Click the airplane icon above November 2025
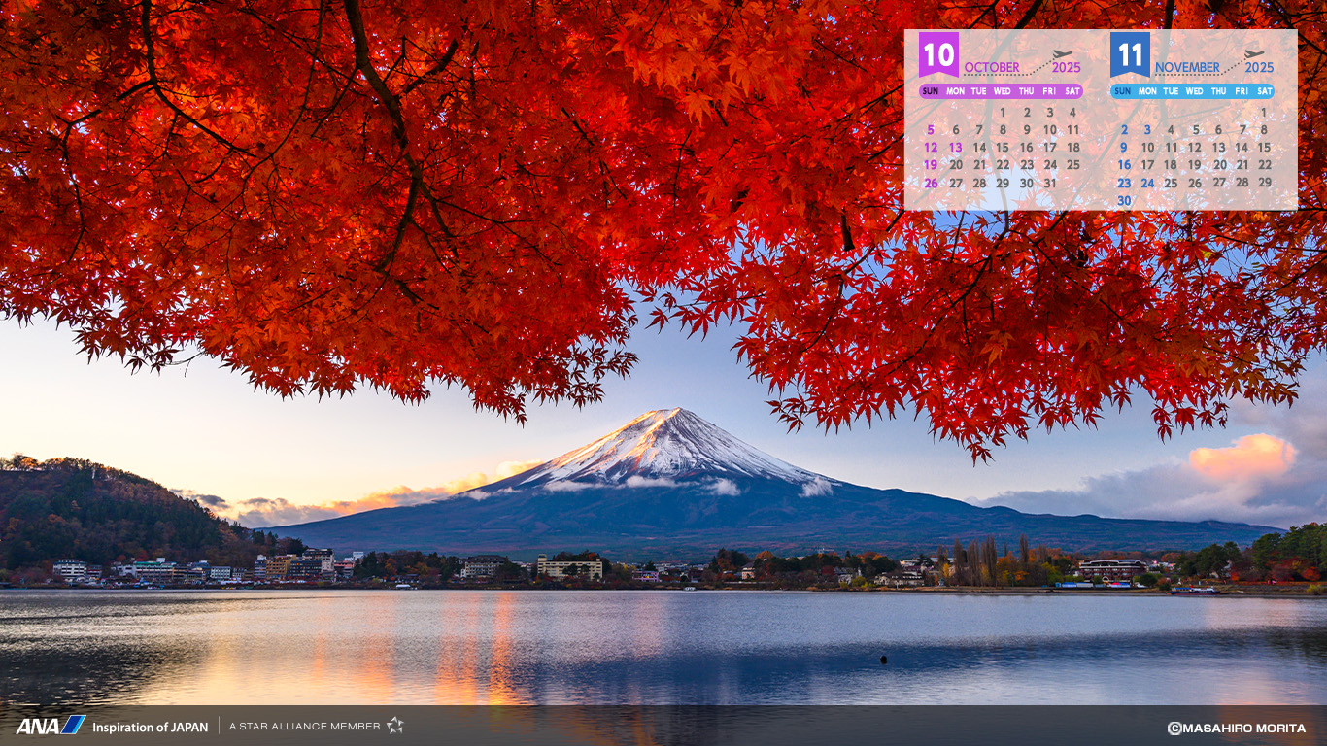 [1255, 54]
